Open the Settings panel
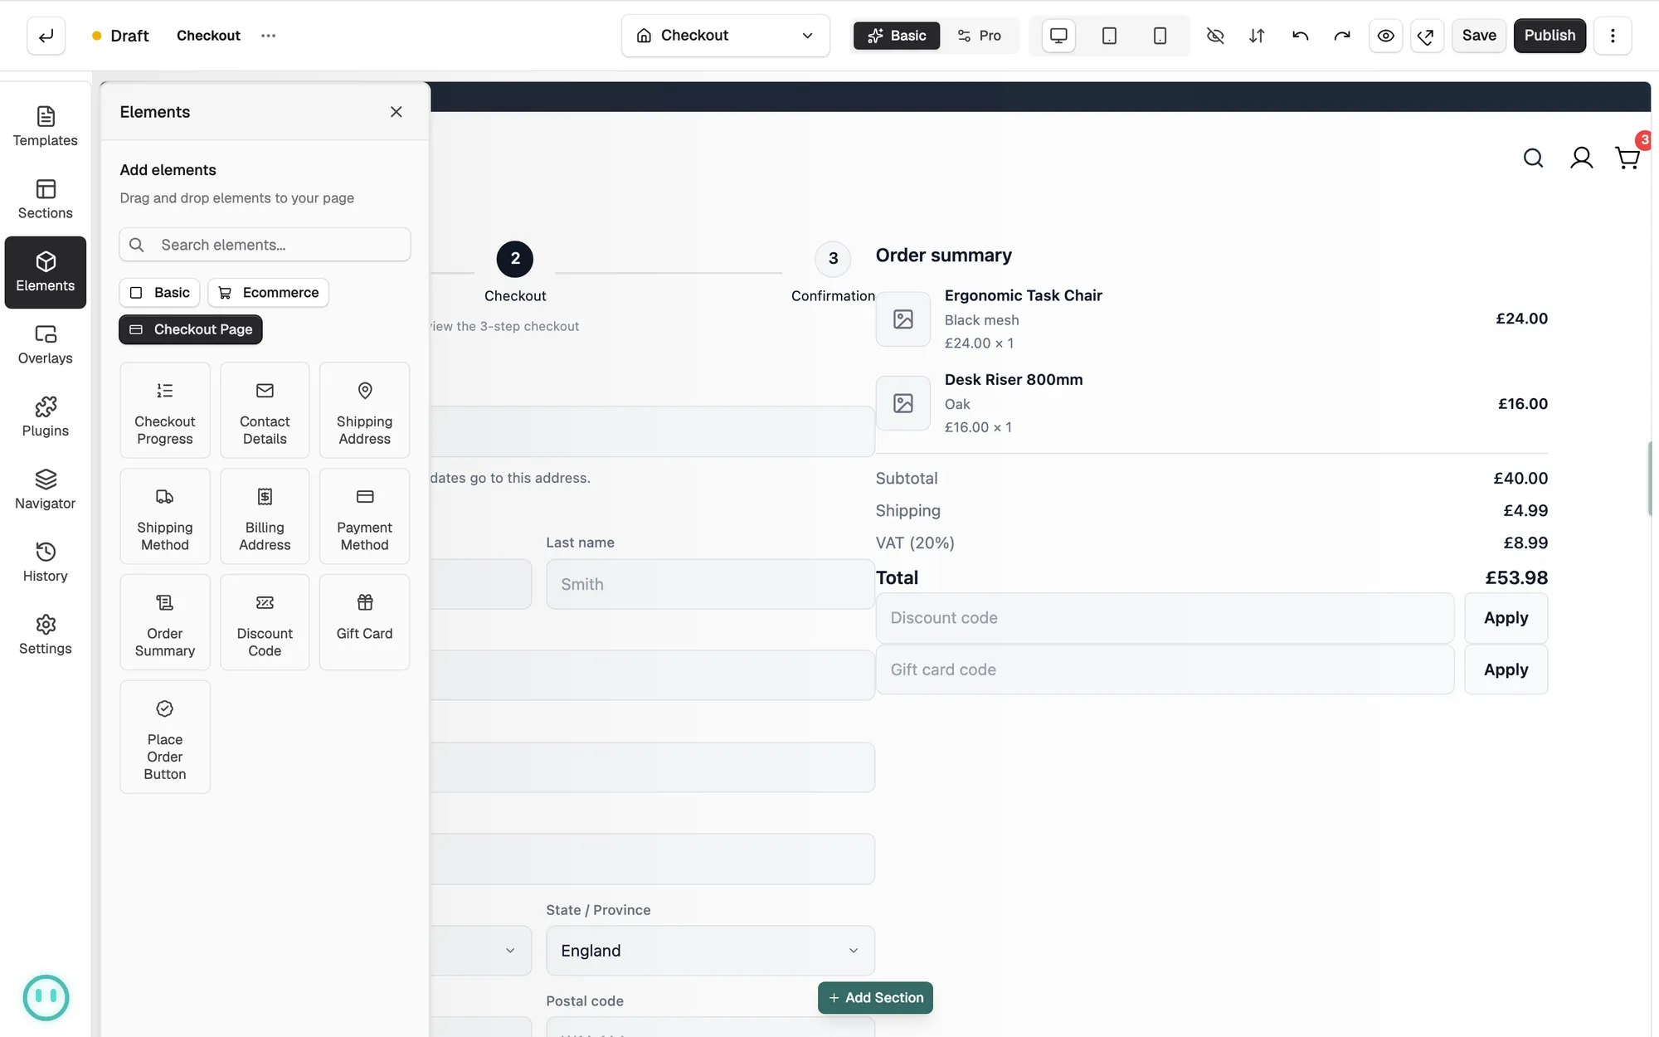 click(46, 635)
